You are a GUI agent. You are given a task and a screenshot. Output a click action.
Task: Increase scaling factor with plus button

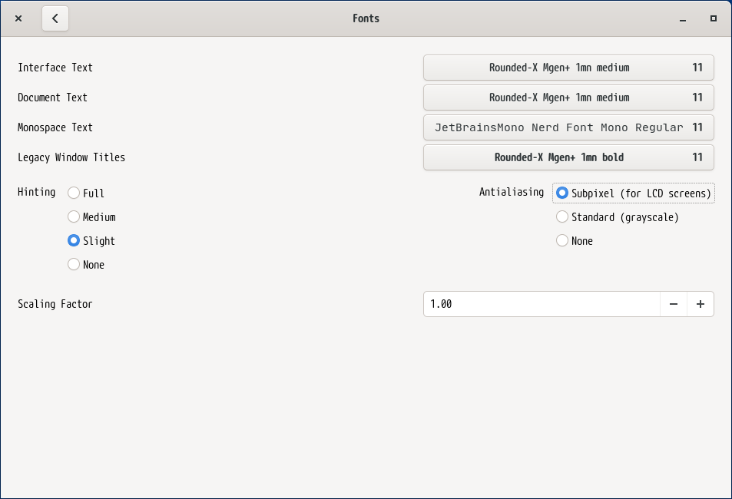[x=700, y=304]
